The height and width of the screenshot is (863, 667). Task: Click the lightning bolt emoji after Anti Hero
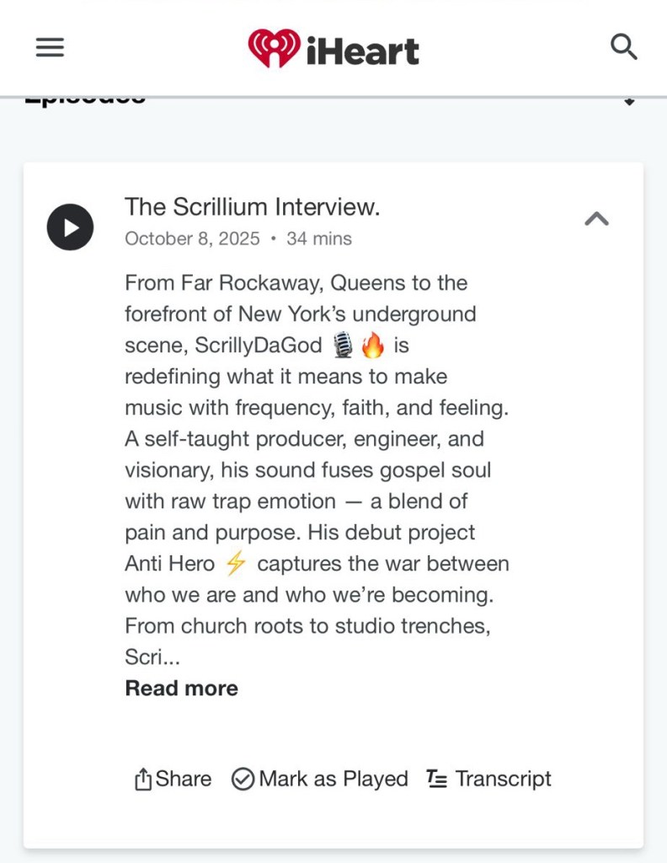click(x=236, y=564)
